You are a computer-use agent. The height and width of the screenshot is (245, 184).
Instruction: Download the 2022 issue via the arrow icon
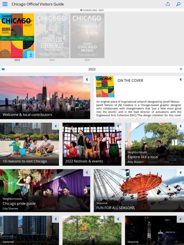click(31, 55)
